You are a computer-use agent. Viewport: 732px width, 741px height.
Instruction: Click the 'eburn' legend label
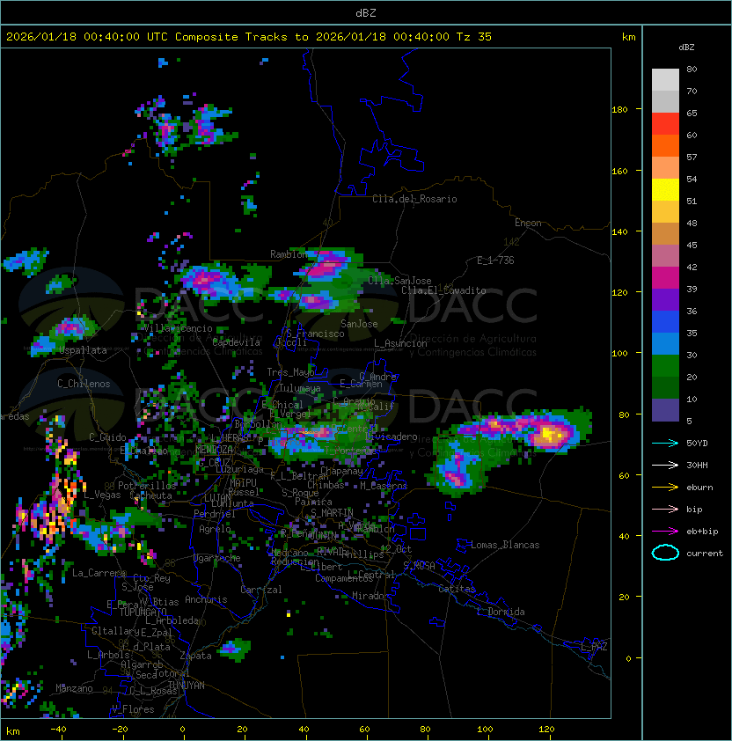699,487
